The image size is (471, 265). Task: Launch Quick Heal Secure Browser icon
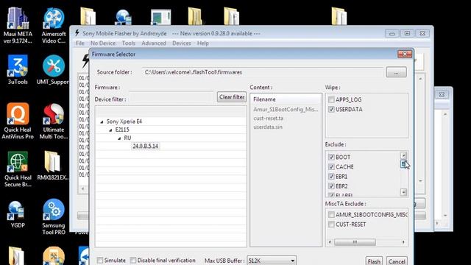point(18,169)
